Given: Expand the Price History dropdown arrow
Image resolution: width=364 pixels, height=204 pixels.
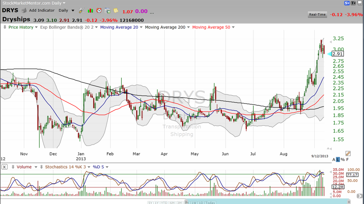Looking at the screenshot, I should [x=36, y=27].
